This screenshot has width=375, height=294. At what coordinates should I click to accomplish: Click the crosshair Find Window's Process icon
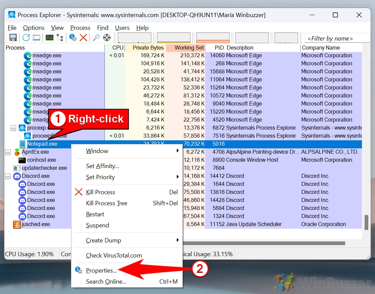point(107,38)
